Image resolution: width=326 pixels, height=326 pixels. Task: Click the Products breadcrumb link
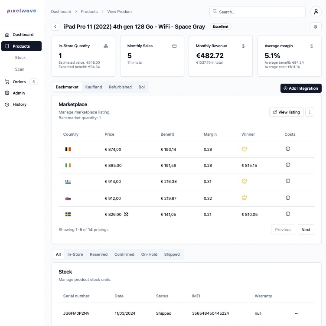pyautogui.click(x=89, y=12)
